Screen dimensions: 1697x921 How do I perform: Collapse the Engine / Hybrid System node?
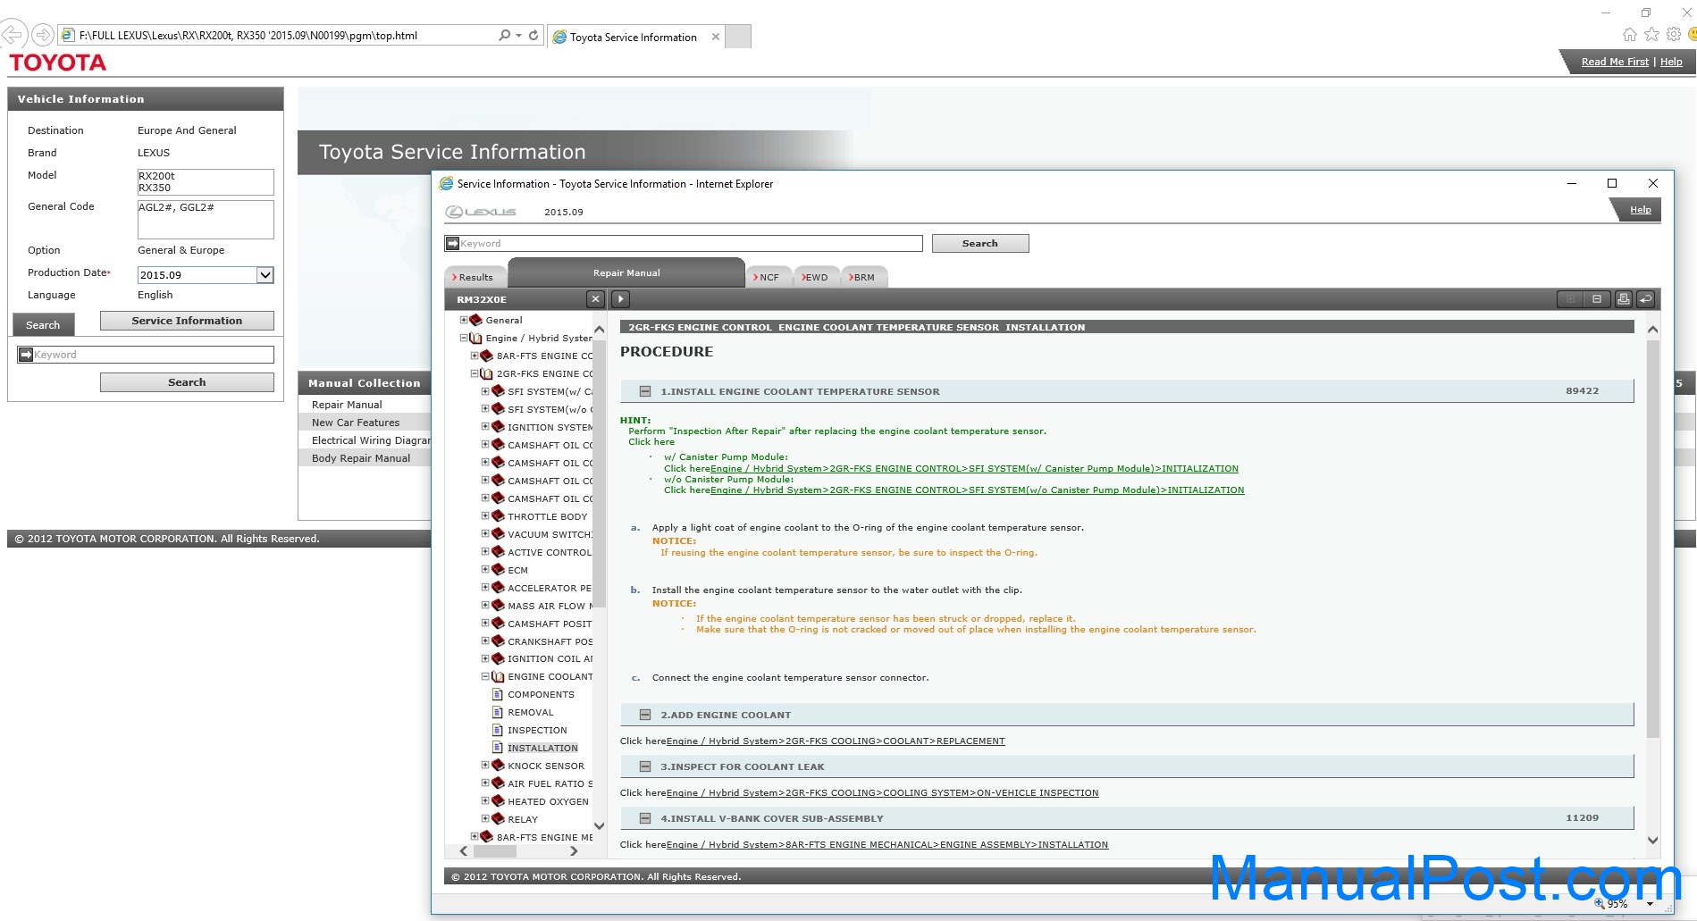[x=464, y=338]
